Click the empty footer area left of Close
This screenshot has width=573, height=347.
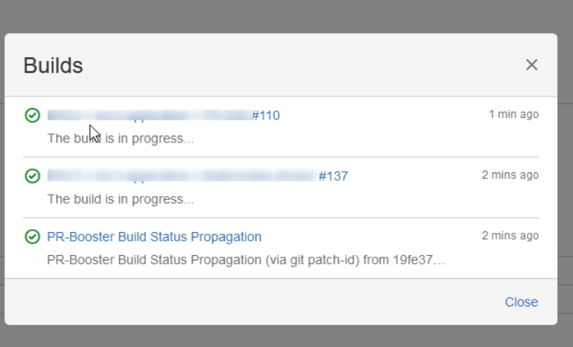coord(252,302)
